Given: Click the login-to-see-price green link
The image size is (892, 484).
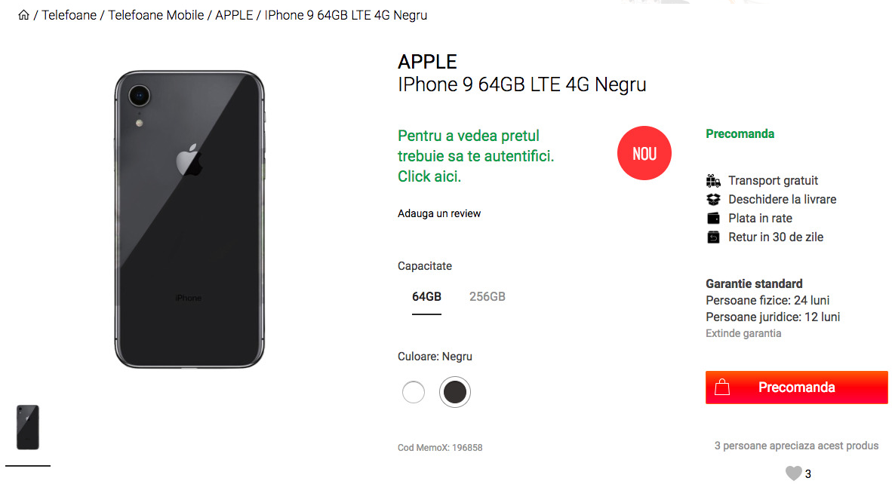Looking at the screenshot, I should tap(475, 155).
